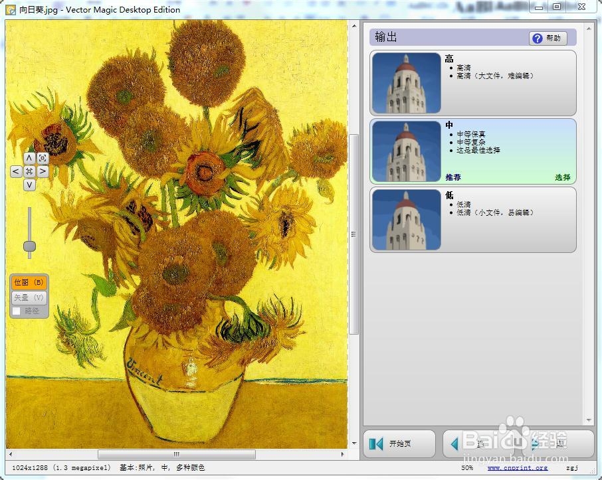This screenshot has width=602, height=480.
Task: Click the output panel scroll-down arrow
Action: pyautogui.click(x=589, y=420)
